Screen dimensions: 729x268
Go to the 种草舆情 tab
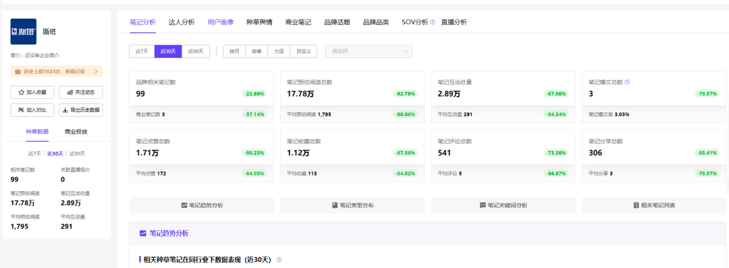pyautogui.click(x=259, y=22)
